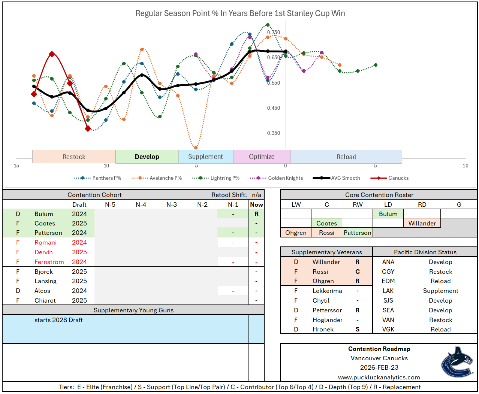This screenshot has height=394, width=479.
Task: Click the blue Supplementary Young Guns header
Action: (133, 310)
